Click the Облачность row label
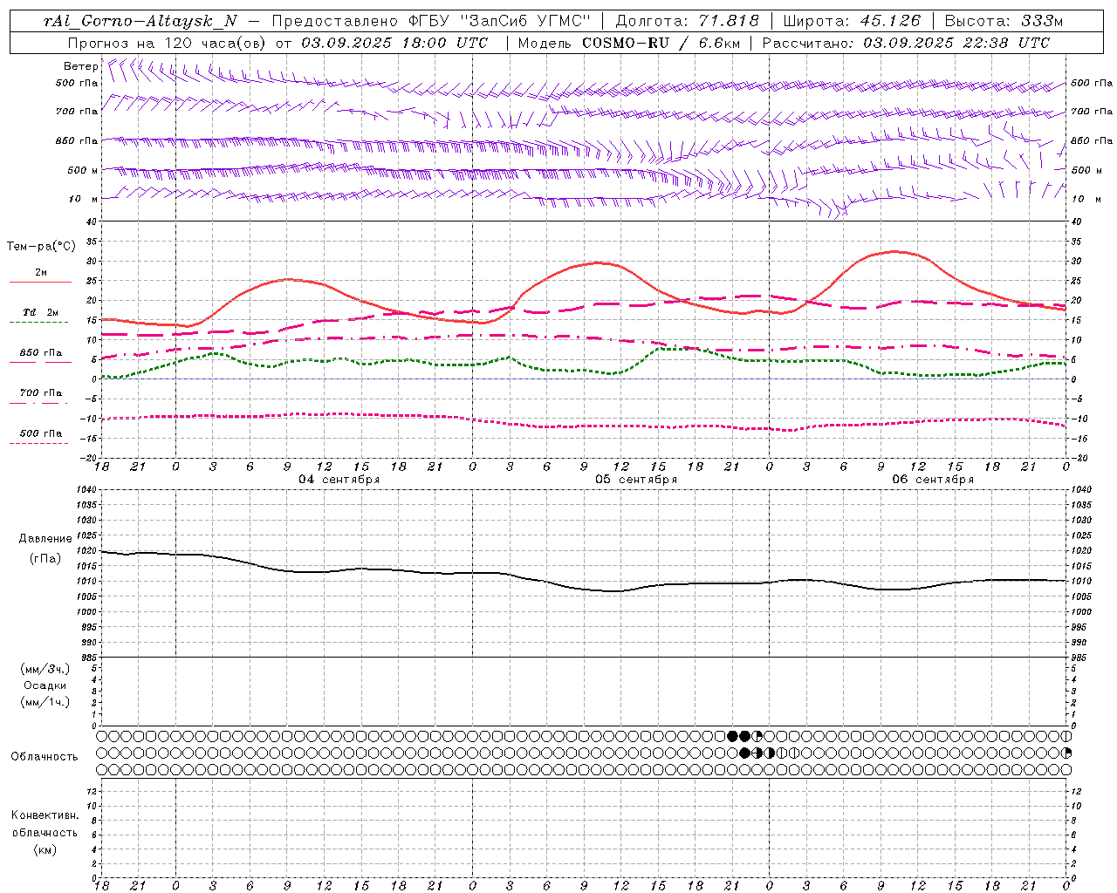This screenshot has height=893, width=1117. click(45, 757)
